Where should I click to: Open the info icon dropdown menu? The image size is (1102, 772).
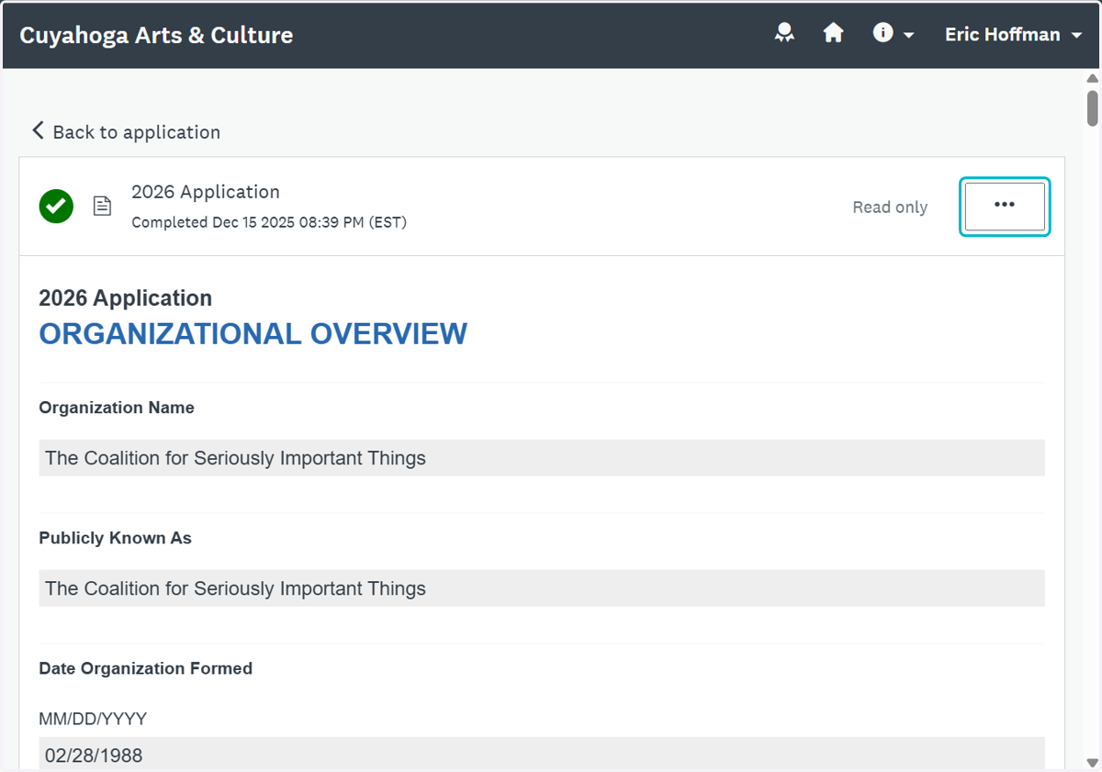pos(894,34)
